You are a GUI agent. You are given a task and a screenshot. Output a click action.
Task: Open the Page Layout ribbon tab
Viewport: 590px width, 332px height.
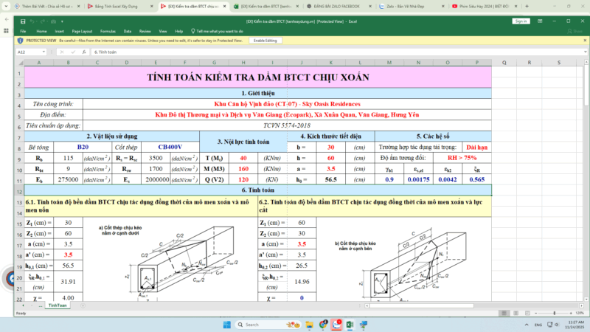pyautogui.click(x=81, y=32)
